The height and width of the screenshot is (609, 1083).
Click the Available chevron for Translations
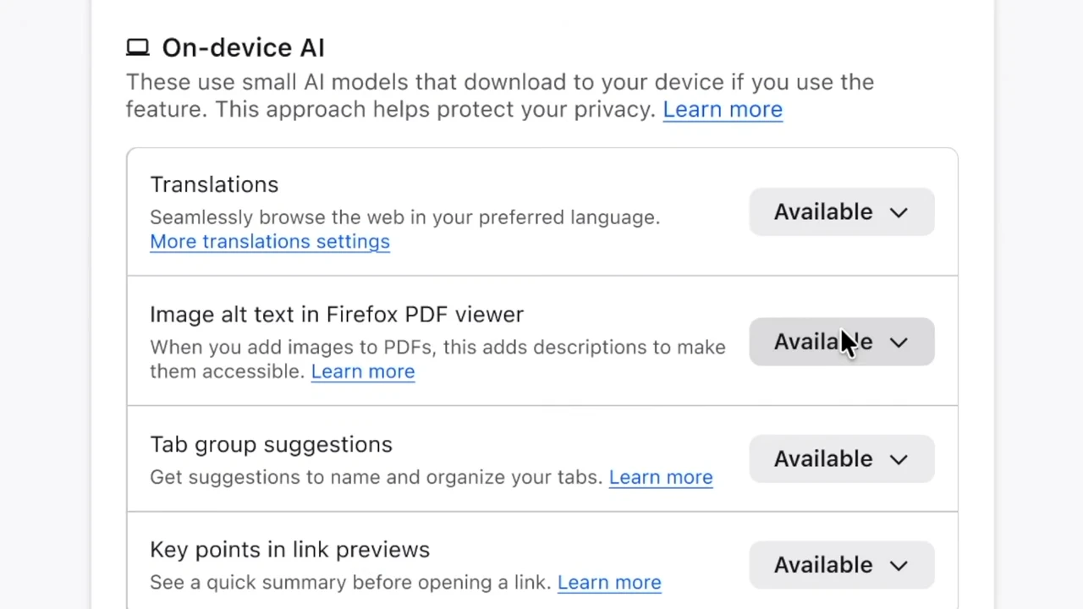point(899,211)
